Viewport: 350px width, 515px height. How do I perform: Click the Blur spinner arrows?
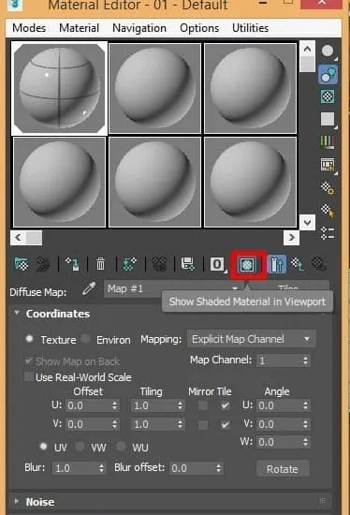[x=101, y=467]
